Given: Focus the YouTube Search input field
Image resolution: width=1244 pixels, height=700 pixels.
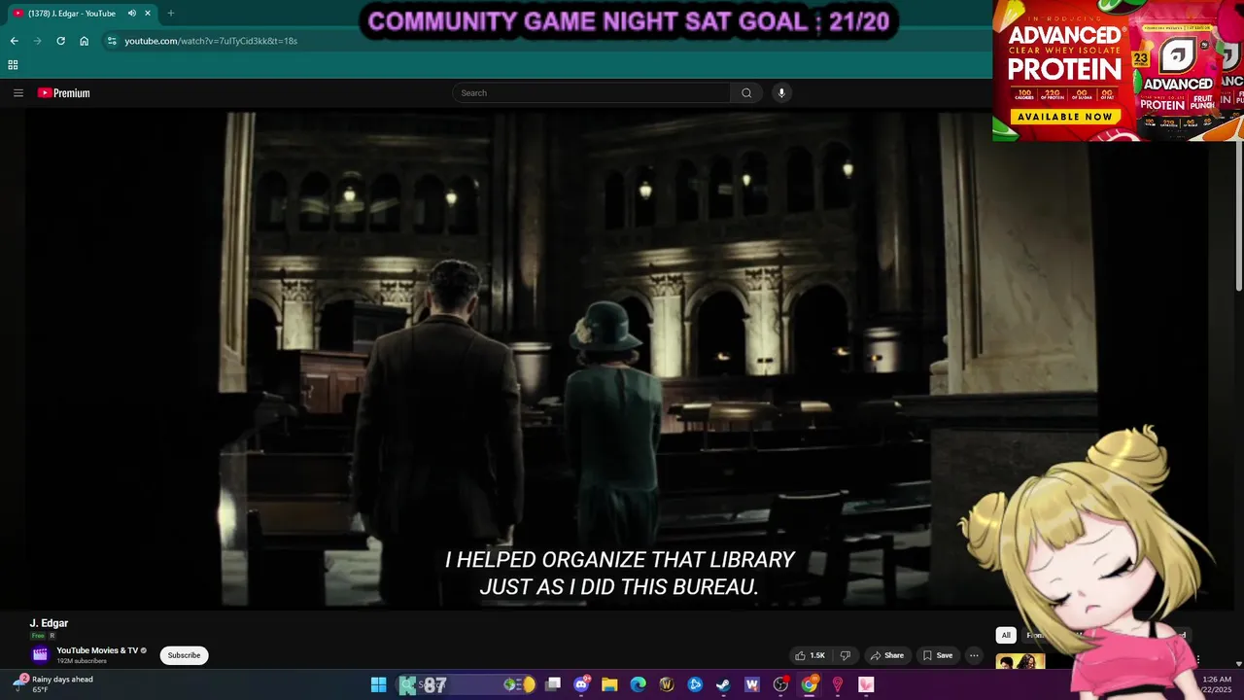Looking at the screenshot, I should pyautogui.click(x=592, y=93).
